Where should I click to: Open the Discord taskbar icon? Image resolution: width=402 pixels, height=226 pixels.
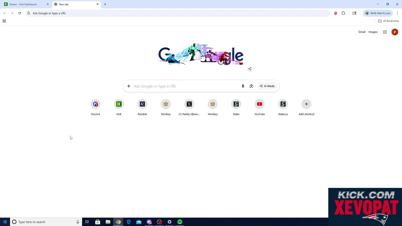(149, 222)
